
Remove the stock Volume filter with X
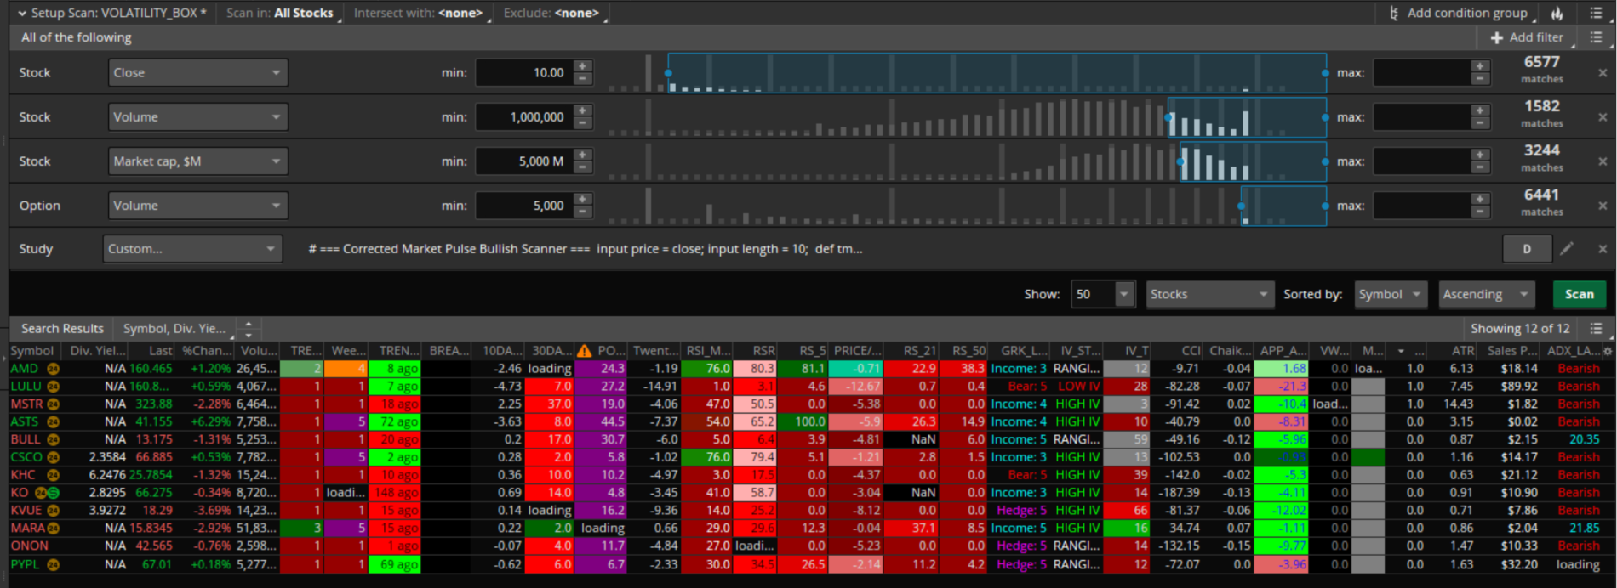pyautogui.click(x=1603, y=117)
